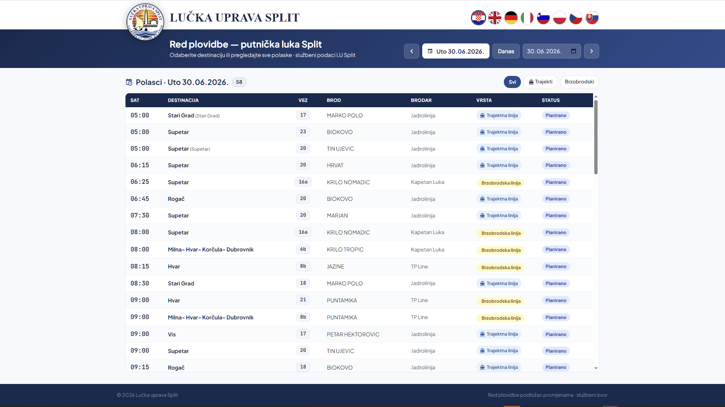Viewport: 725px width, 407px height.
Task: Click the BRODAR column header
Action: (421, 100)
